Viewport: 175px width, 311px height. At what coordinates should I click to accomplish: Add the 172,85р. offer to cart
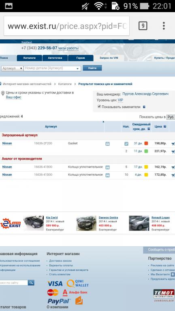pos(173,175)
